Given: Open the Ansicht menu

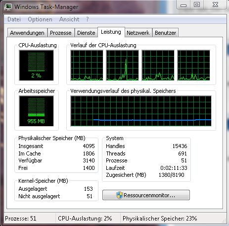Looking at the screenshot, I should pyautogui.click(x=69, y=19).
